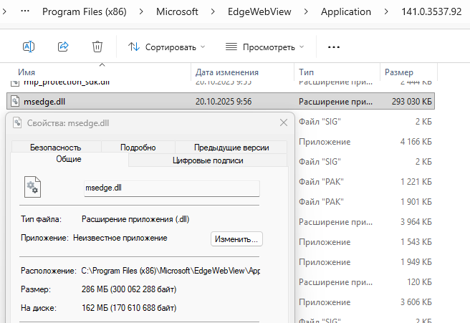Go to EdgeWebView breadcrumb folder
The height and width of the screenshot is (323, 470).
[259, 11]
